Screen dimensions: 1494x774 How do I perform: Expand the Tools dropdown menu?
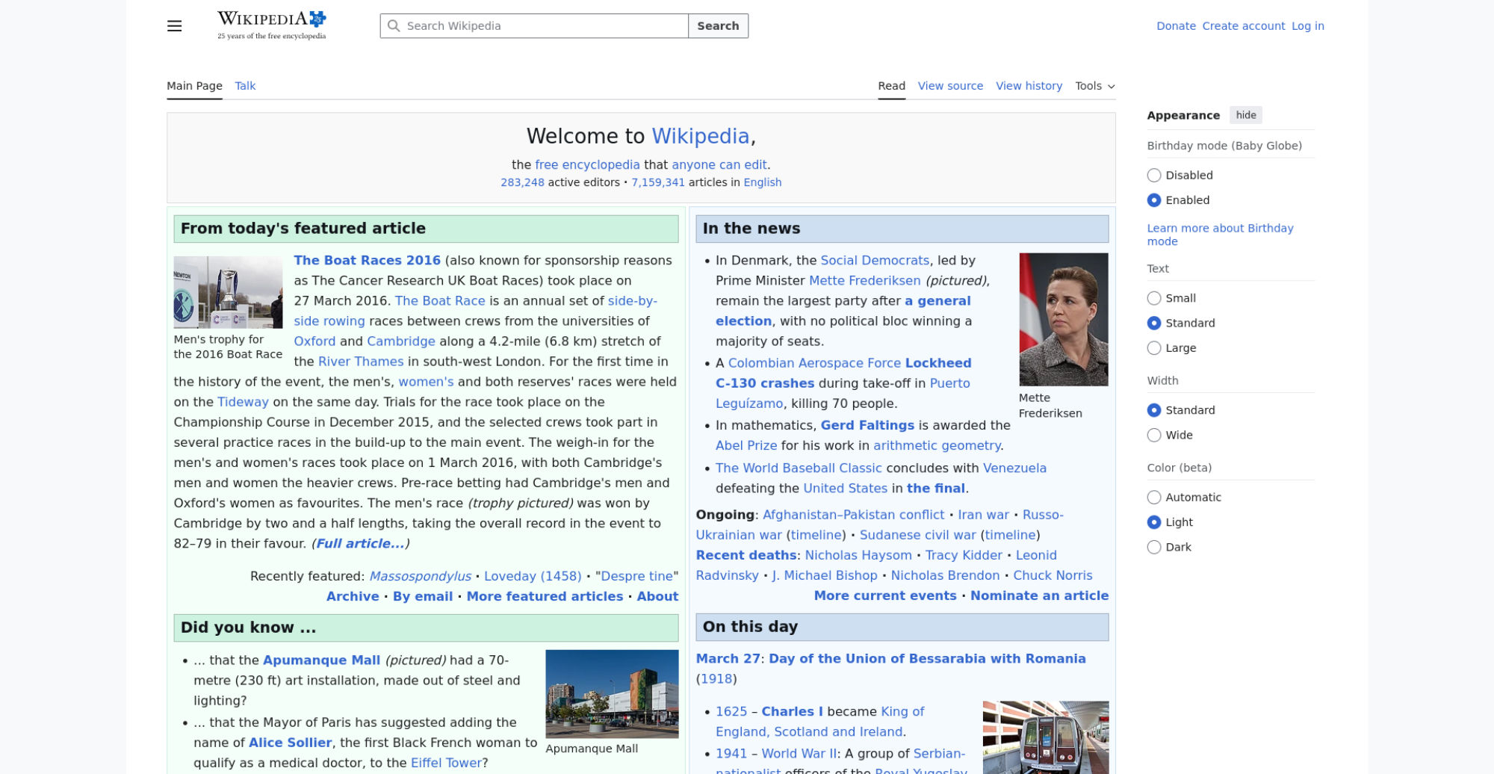tap(1094, 86)
